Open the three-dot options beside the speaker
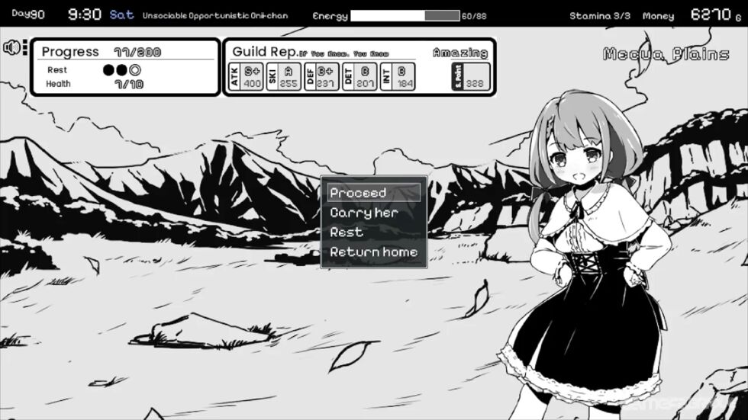The height and width of the screenshot is (420, 748). point(25,47)
